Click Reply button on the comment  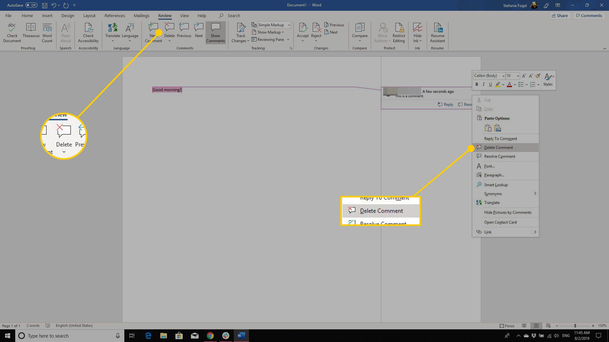click(x=445, y=104)
